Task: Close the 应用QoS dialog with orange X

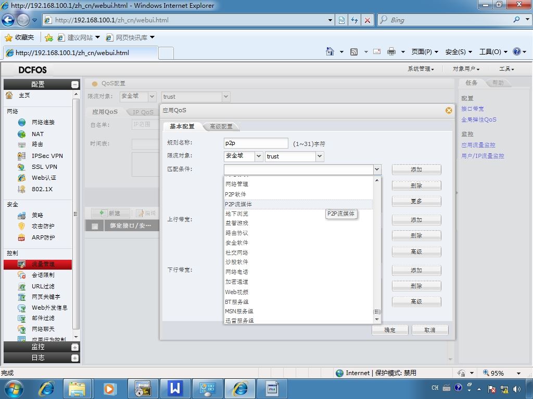Action: (x=449, y=111)
